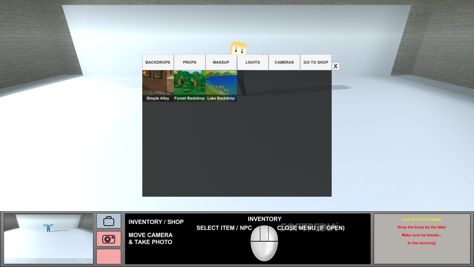
Task: Click the mouse controls diagram
Action: tap(264, 243)
